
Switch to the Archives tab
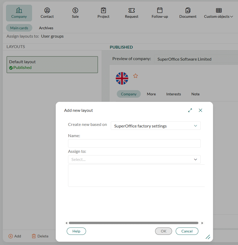click(46, 28)
